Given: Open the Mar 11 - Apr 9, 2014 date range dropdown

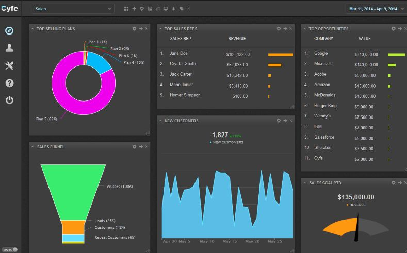Looking at the screenshot, I should (x=376, y=9).
